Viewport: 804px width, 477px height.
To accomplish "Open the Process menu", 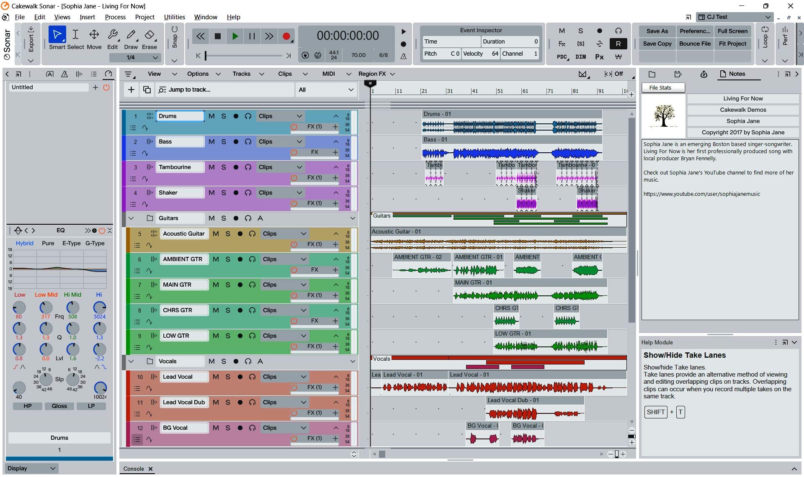I will [115, 17].
